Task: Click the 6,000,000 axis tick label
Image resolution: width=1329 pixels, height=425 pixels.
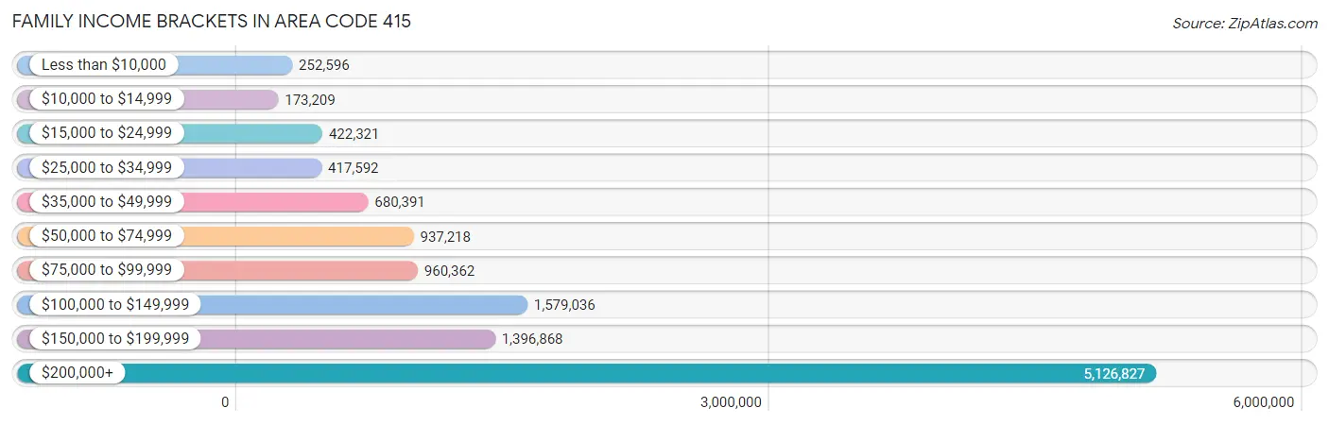Action: point(1263,402)
